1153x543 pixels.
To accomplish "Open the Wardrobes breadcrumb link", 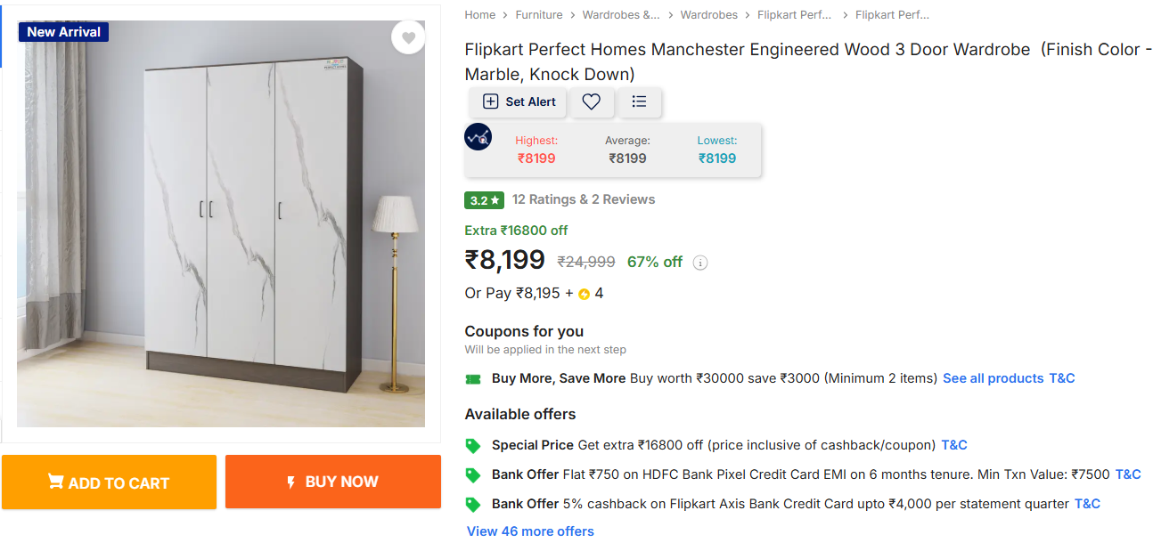I will tap(708, 15).
